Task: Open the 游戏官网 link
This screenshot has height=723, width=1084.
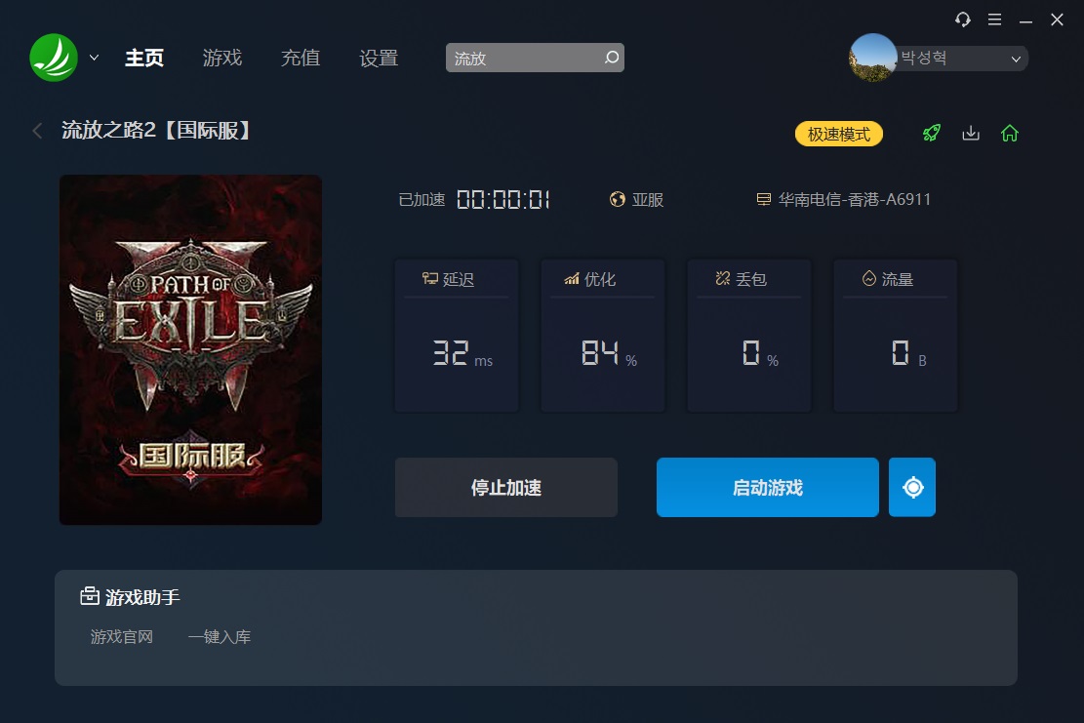Action: click(122, 636)
